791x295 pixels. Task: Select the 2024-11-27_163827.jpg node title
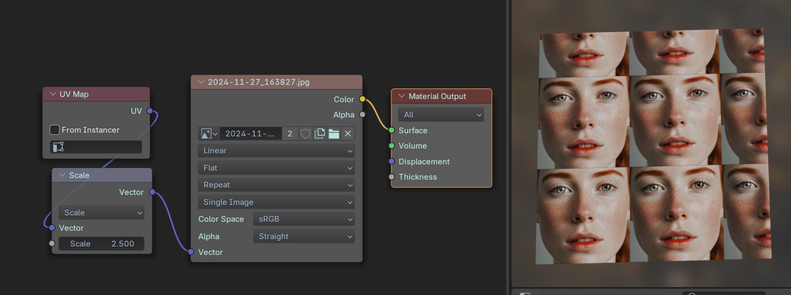(x=258, y=82)
